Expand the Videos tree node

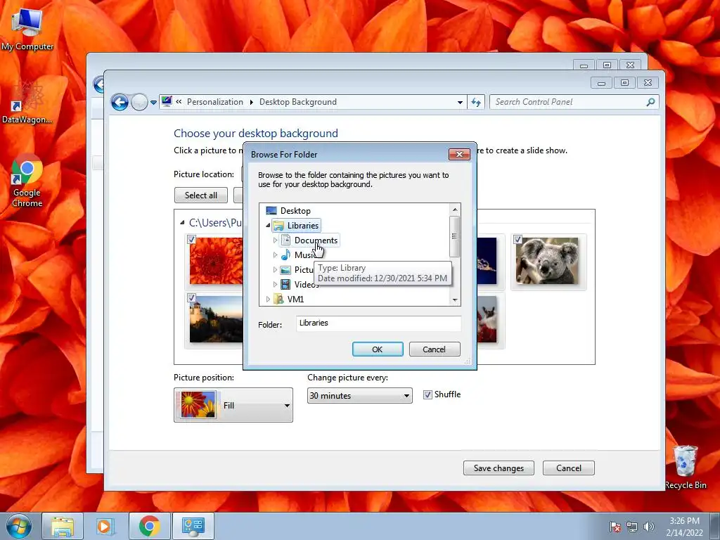(275, 284)
